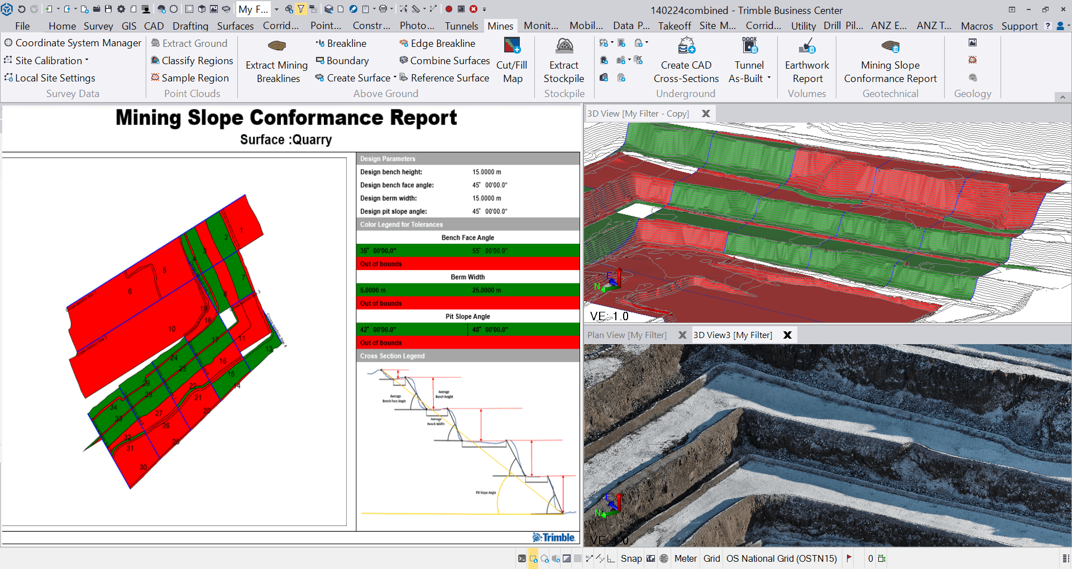Viewport: 1072px width, 569px height.
Task: Click the save disk icon in the quick access toolbar
Action: pyautogui.click(x=108, y=9)
